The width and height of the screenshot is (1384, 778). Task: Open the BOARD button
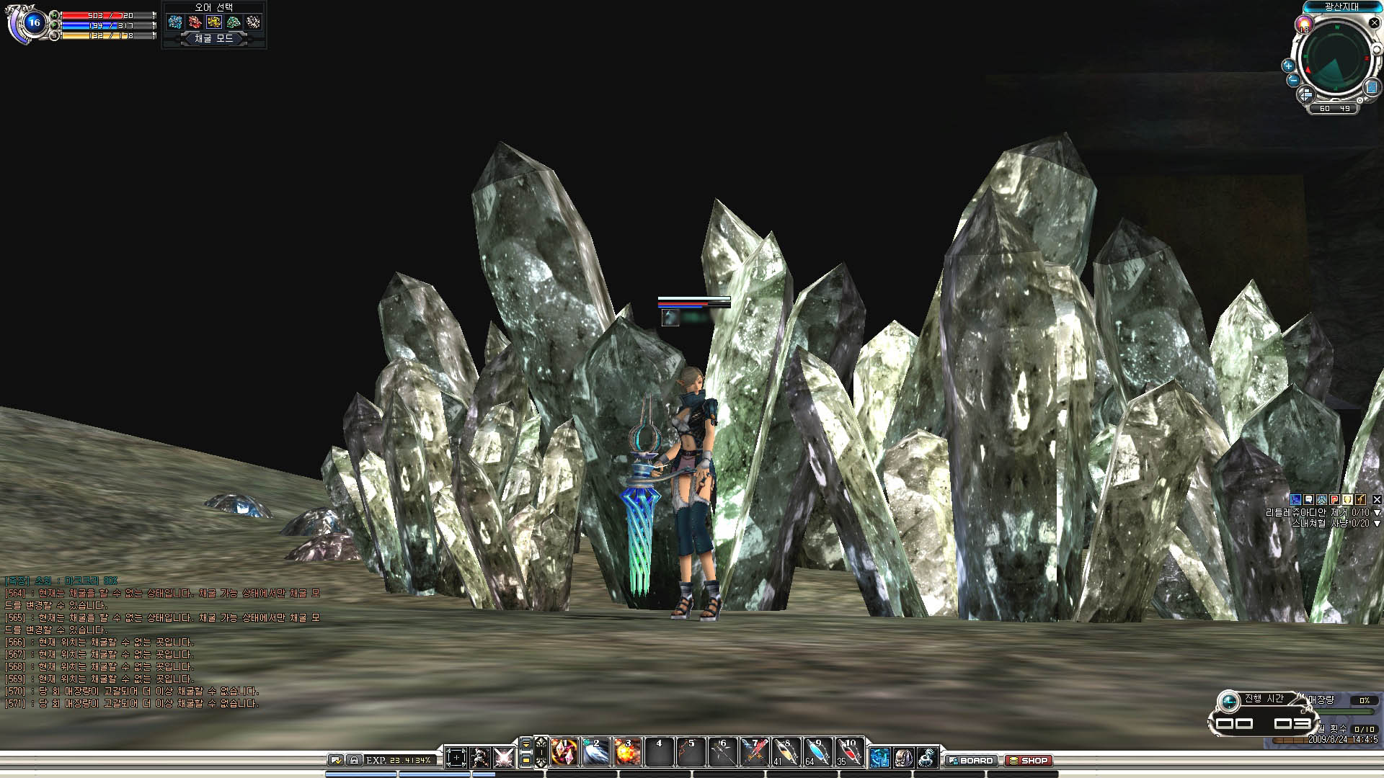point(970,761)
